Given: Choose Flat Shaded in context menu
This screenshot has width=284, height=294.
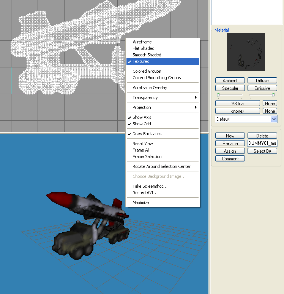Looking at the screenshot, I should pyautogui.click(x=163, y=48).
